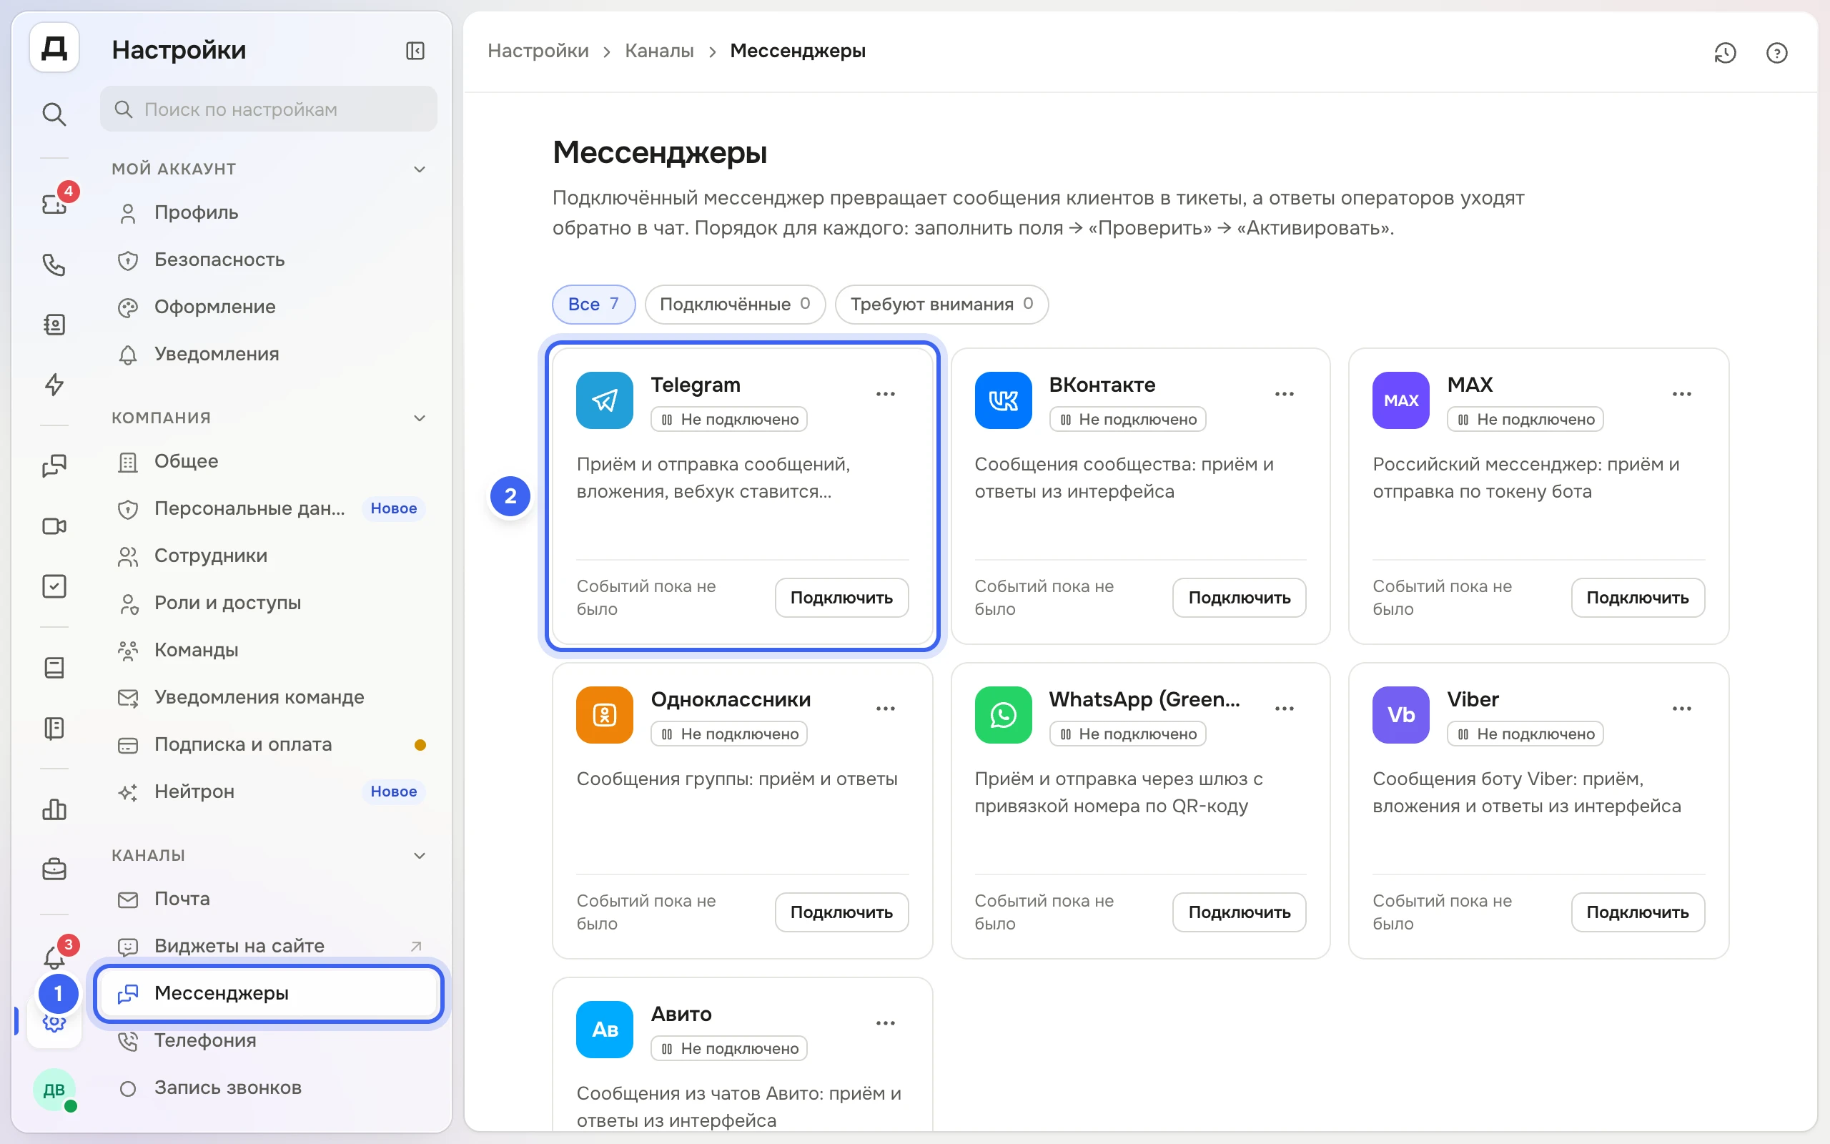Open Безопасность settings item
Viewport: 1830px width, 1144px height.
coord(269,260)
